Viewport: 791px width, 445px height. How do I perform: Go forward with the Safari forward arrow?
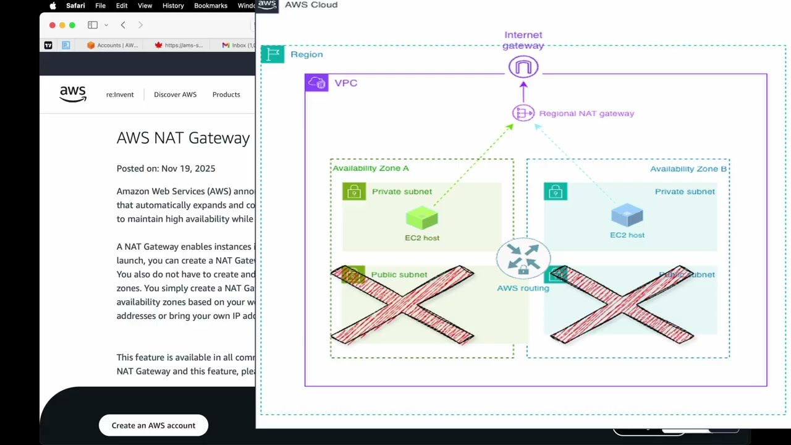pyautogui.click(x=140, y=25)
